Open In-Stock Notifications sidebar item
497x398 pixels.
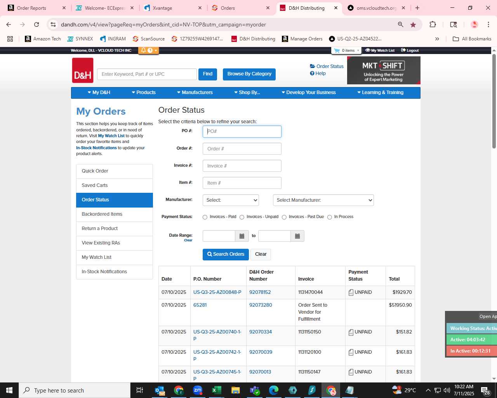pyautogui.click(x=115, y=272)
